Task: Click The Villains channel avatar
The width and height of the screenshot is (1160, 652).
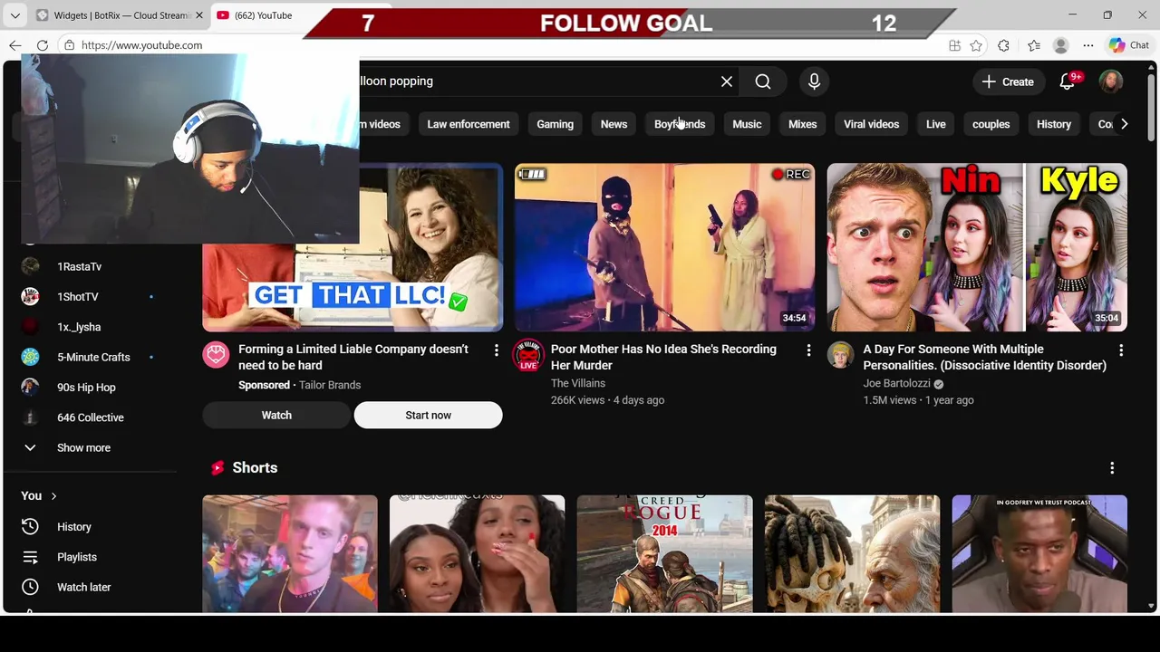Action: click(x=528, y=355)
